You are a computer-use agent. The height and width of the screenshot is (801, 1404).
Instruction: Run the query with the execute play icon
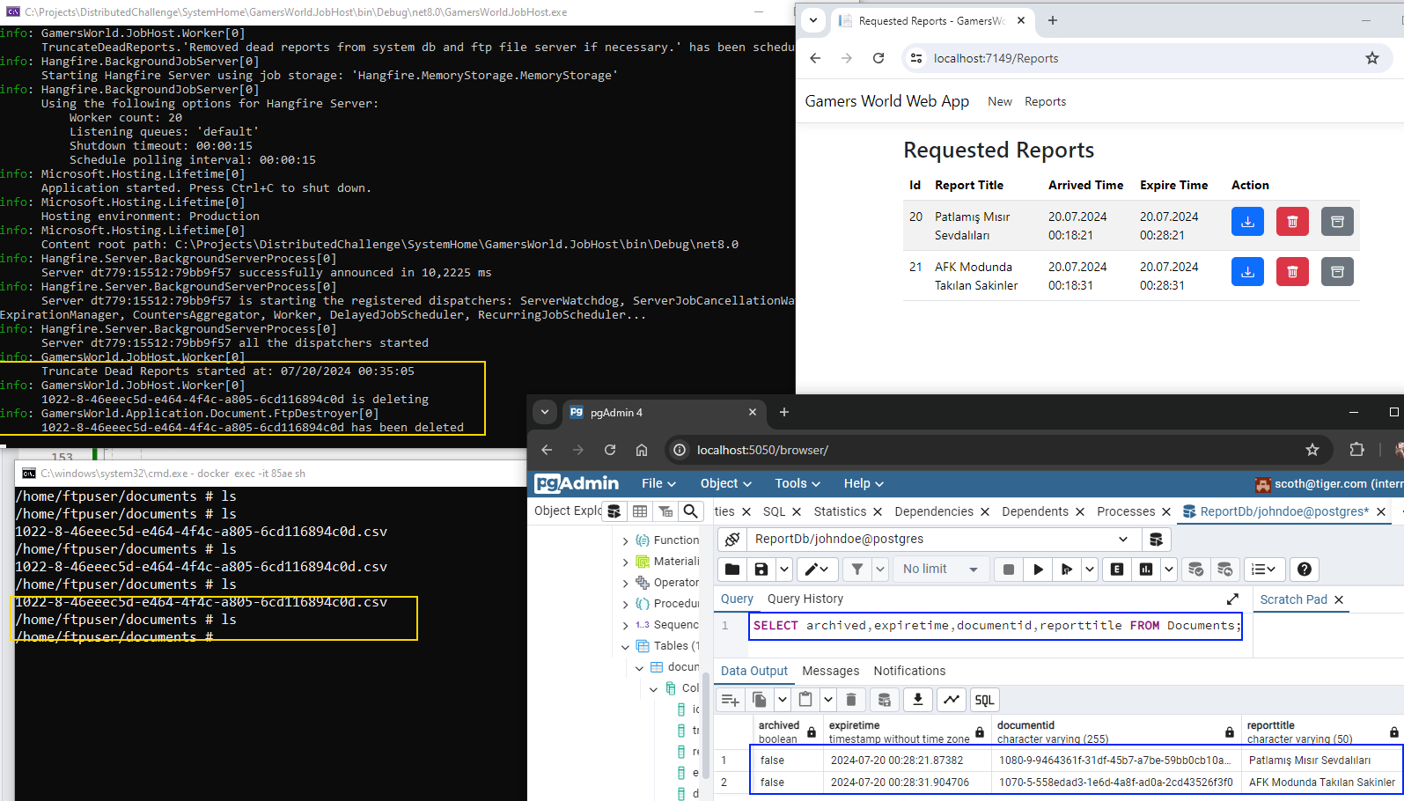pyautogui.click(x=1038, y=570)
